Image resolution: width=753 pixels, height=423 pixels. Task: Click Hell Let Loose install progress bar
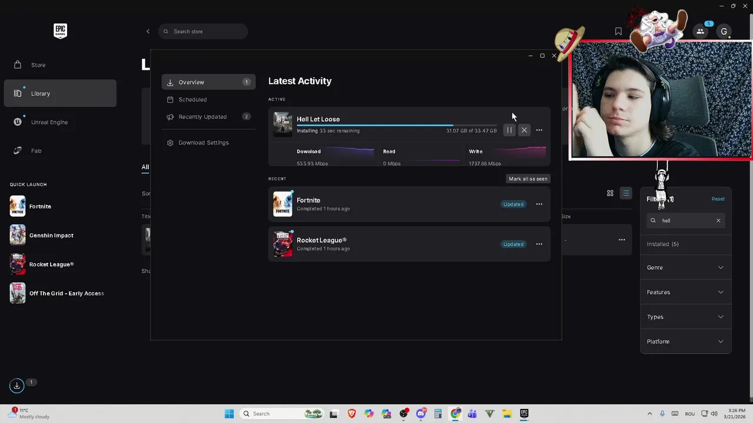click(397, 125)
